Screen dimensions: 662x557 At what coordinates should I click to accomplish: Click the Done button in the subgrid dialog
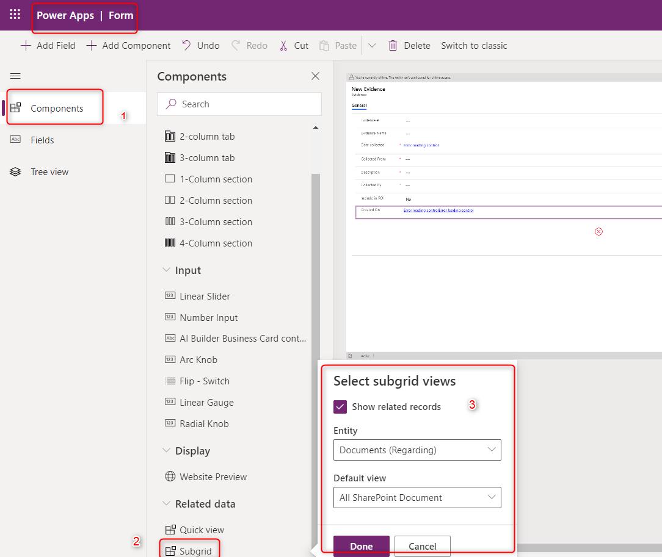pos(360,546)
